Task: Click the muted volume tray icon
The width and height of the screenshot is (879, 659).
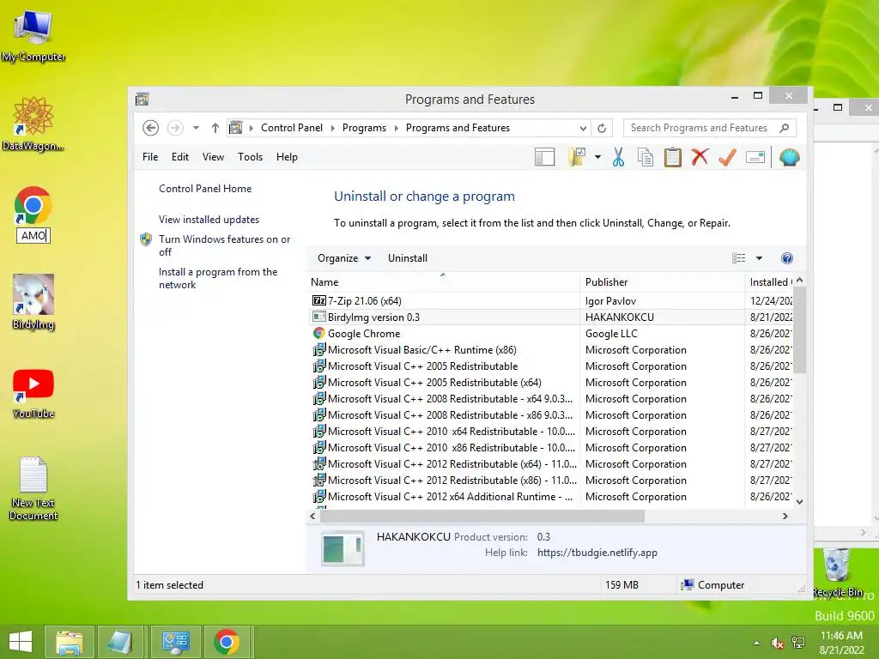Action: click(778, 643)
